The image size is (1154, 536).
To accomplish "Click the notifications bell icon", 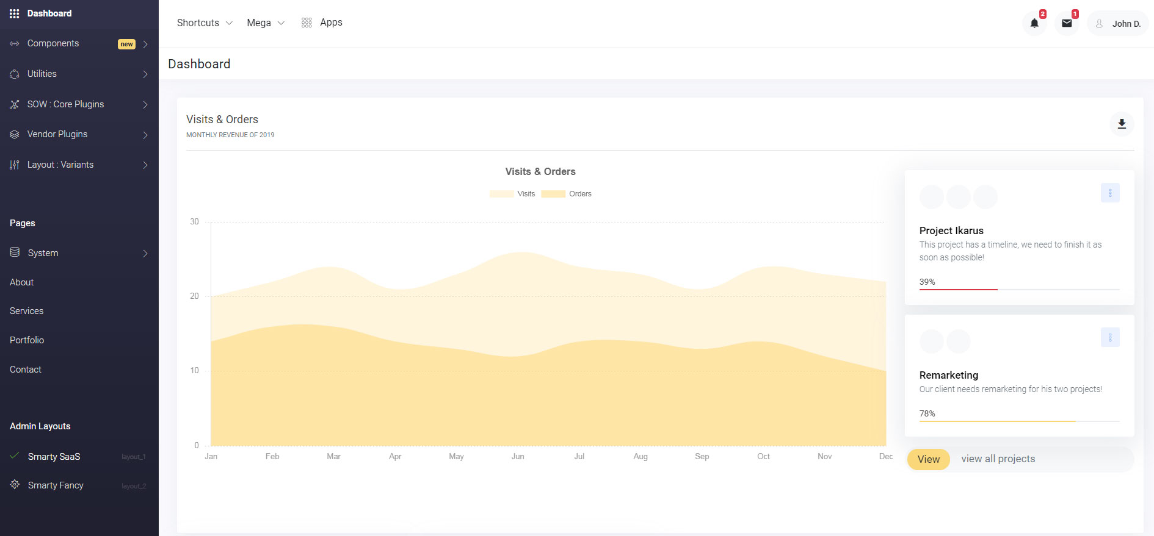I will [x=1034, y=23].
